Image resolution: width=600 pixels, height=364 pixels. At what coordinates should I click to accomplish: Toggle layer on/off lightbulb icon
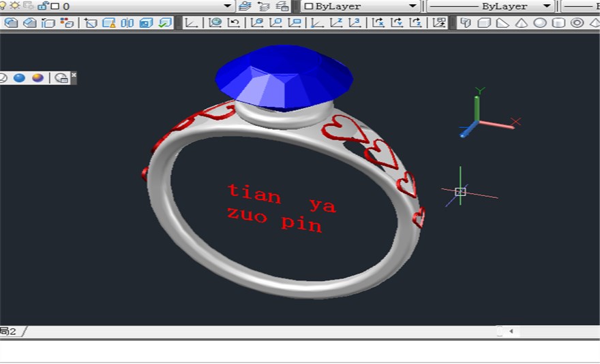(x=3, y=6)
